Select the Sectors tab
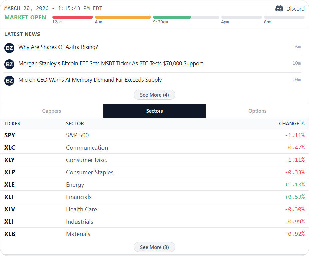 pyautogui.click(x=155, y=111)
